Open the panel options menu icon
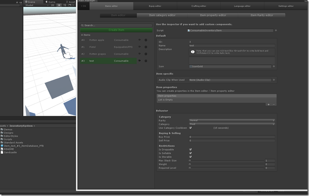309x196 pixels. tap(20, 2)
